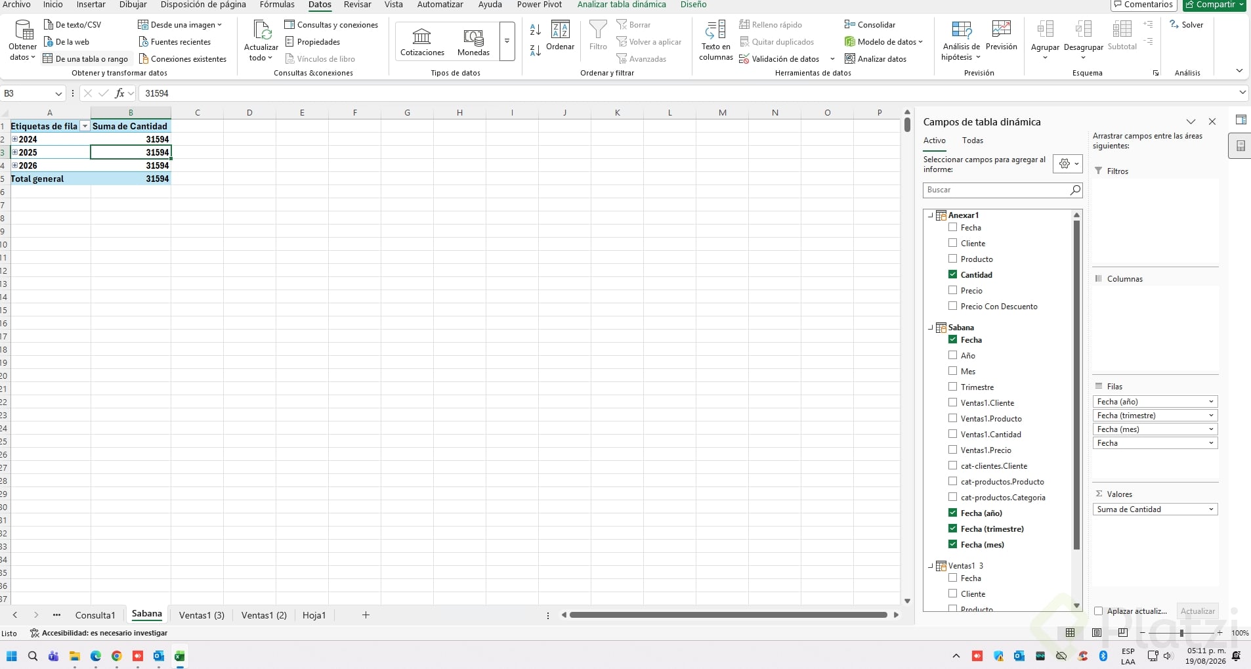The height and width of the screenshot is (669, 1251).
Task: Click the Consolidar tool
Action: click(x=870, y=25)
